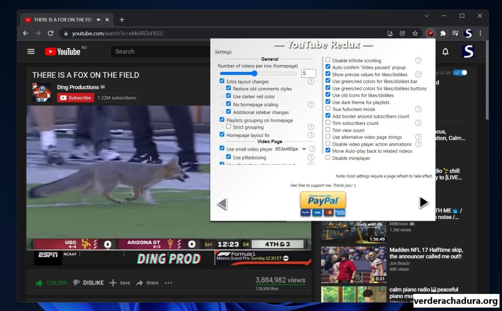Open the Chrome three-dot menu
Screen dimensions: 502x311
coord(480,33)
